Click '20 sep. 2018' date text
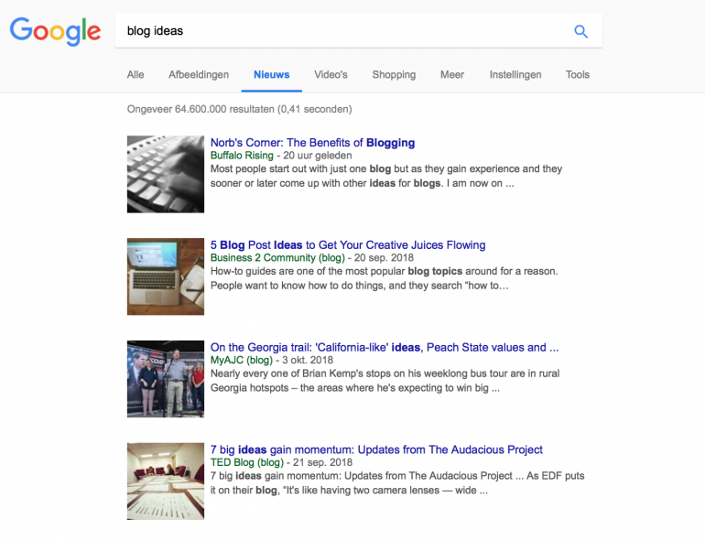The height and width of the screenshot is (541, 705). 384,257
